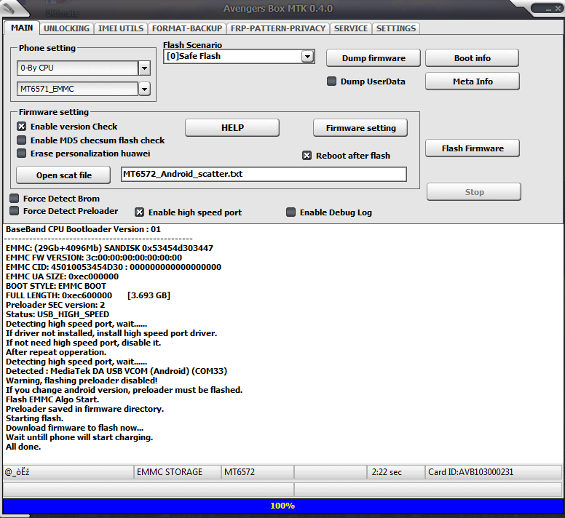Expand the MT6571_EMMC model dropdown arrow
The width and height of the screenshot is (565, 518).
144,89
